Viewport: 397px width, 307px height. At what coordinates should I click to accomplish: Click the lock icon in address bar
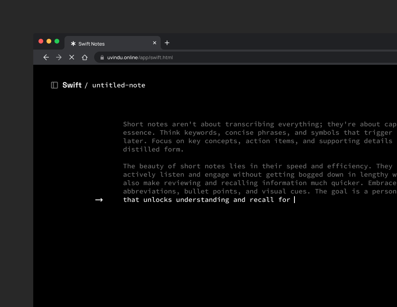point(102,58)
